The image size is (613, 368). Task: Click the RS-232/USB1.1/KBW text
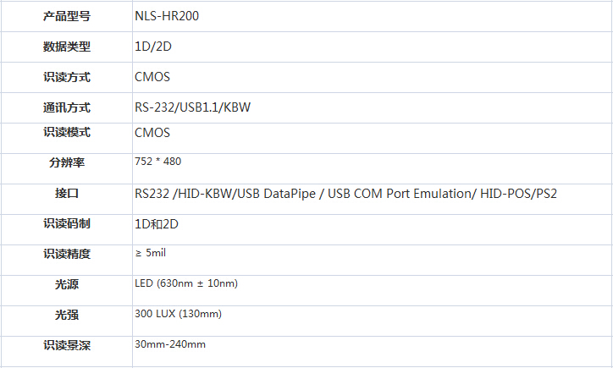tap(192, 107)
